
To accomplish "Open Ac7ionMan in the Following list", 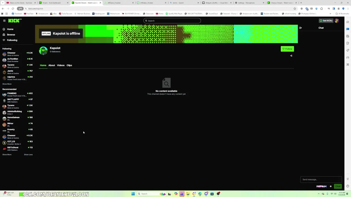I will (17, 60).
